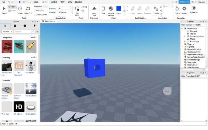Start the Play test button

[x=20, y=2]
